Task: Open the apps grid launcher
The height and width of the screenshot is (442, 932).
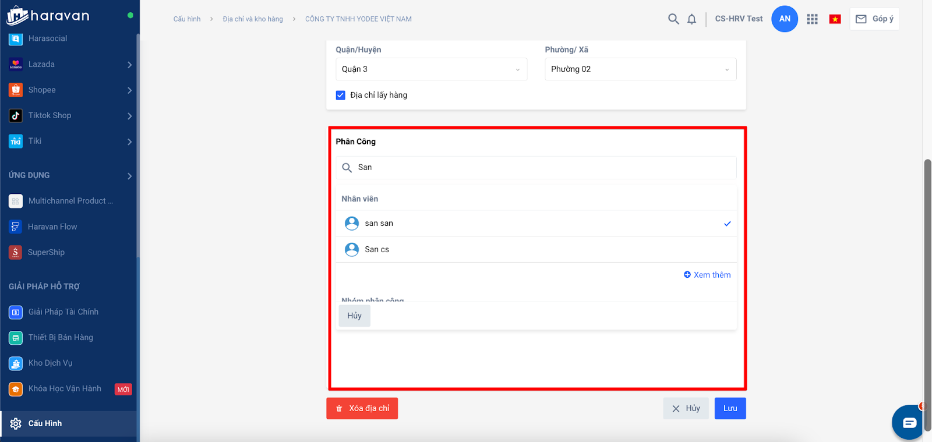Action: 812,19
